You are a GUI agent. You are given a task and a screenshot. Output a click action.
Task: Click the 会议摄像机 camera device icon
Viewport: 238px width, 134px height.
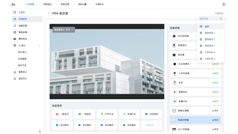point(175,64)
